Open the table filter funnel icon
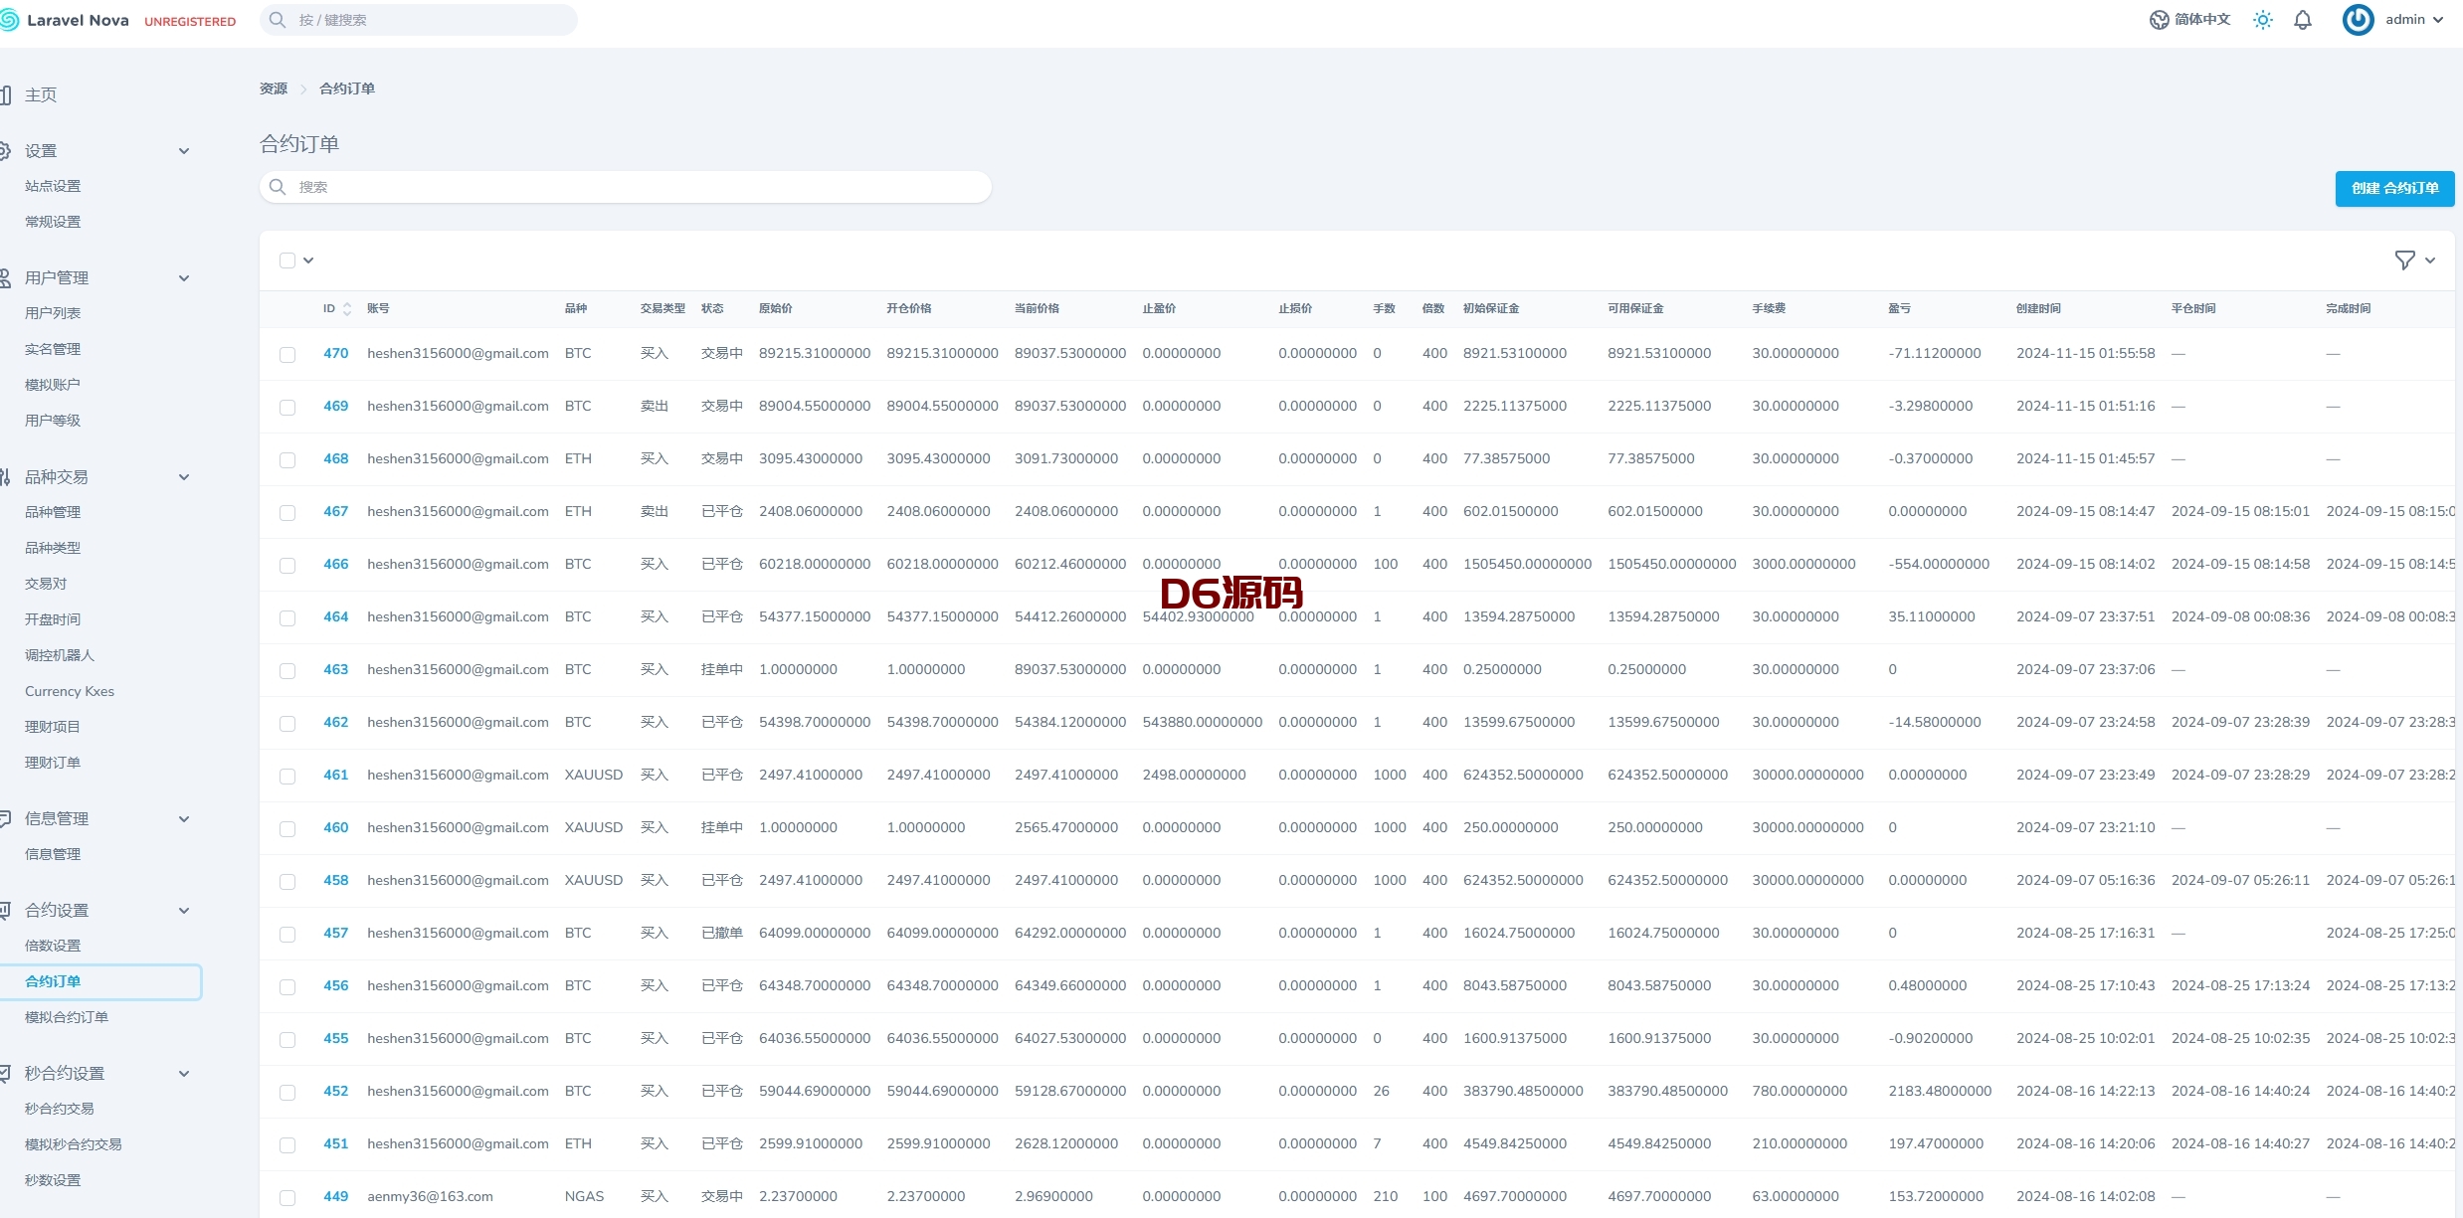The image size is (2463, 1218). click(x=2404, y=261)
